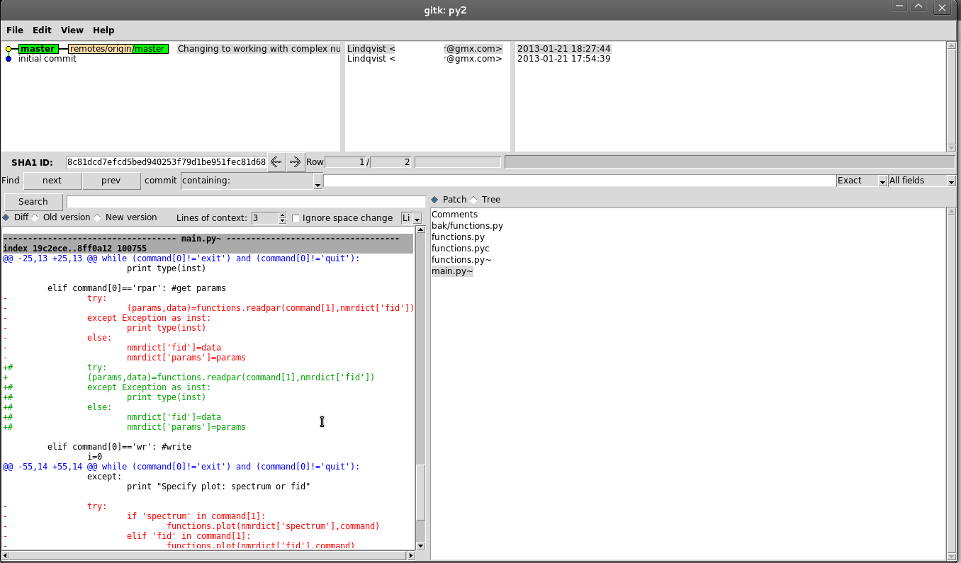Click the next find button
The height and width of the screenshot is (563, 961).
click(52, 181)
